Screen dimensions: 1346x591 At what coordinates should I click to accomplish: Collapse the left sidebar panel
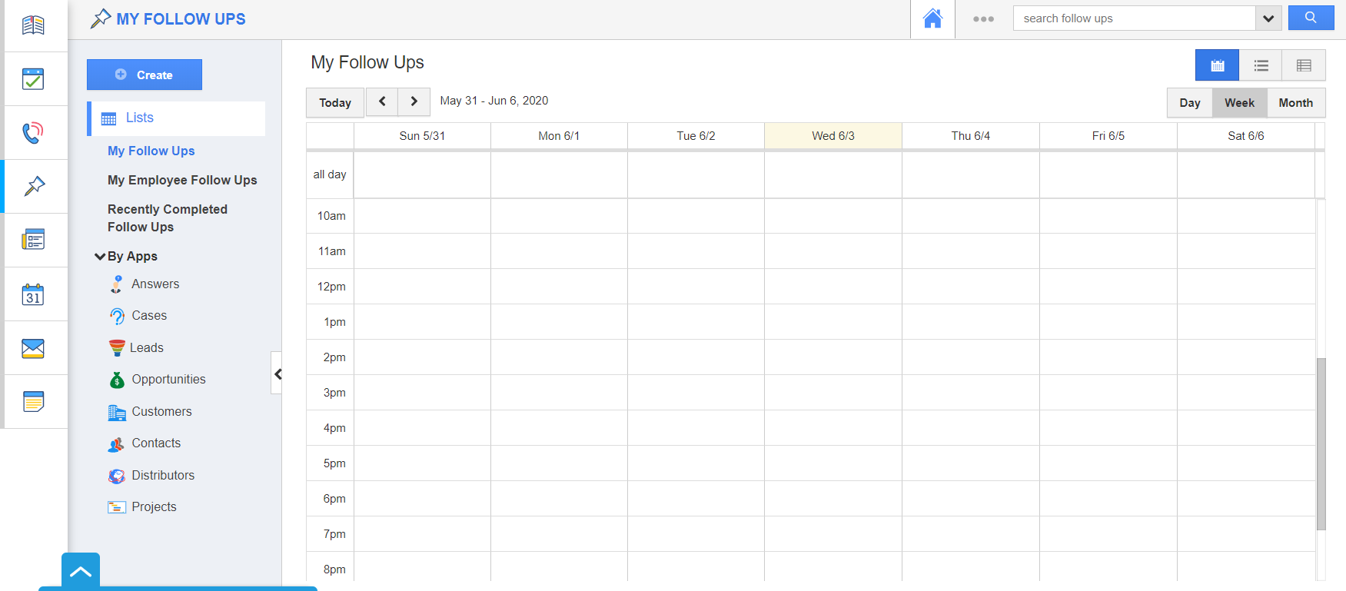coord(278,374)
